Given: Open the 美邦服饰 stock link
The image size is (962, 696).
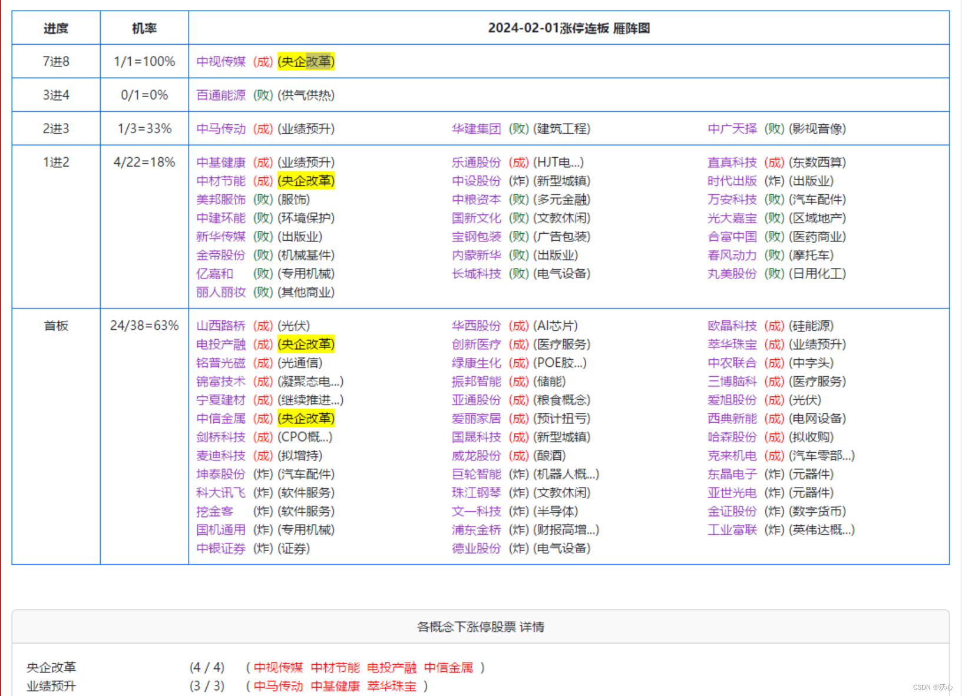Looking at the screenshot, I should (221, 199).
